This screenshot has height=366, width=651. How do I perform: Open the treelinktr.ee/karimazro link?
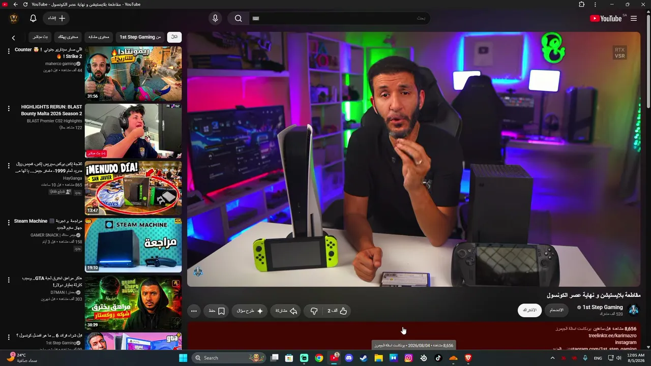click(612, 335)
